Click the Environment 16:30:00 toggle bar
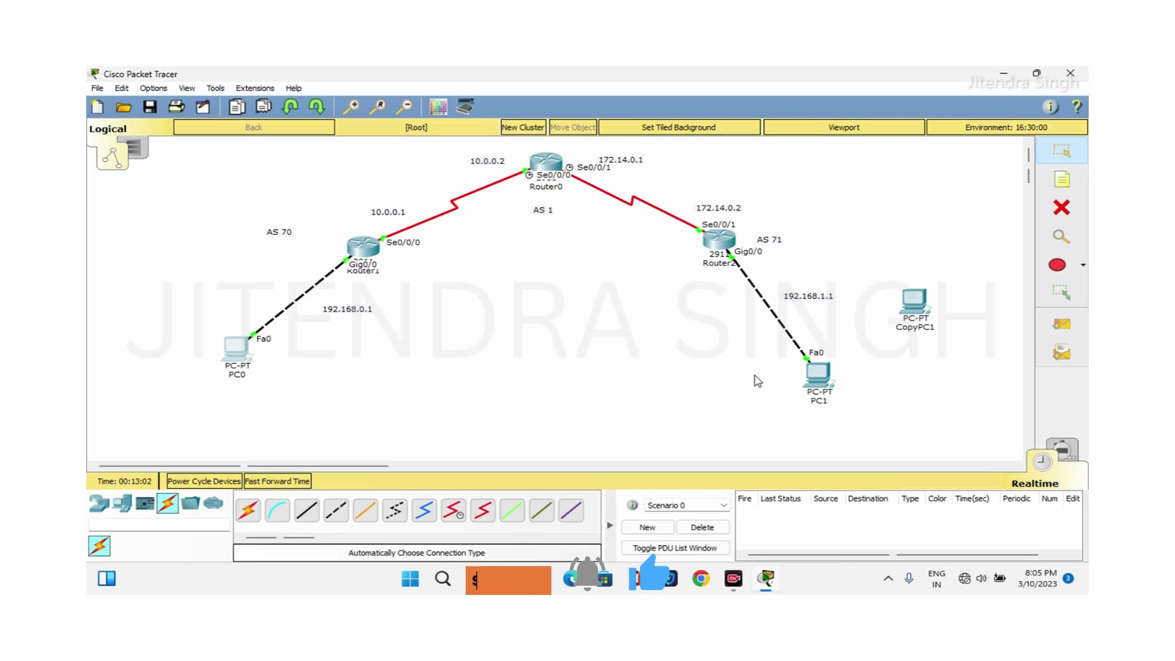Image resolution: width=1175 pixels, height=661 pixels. tap(1006, 127)
